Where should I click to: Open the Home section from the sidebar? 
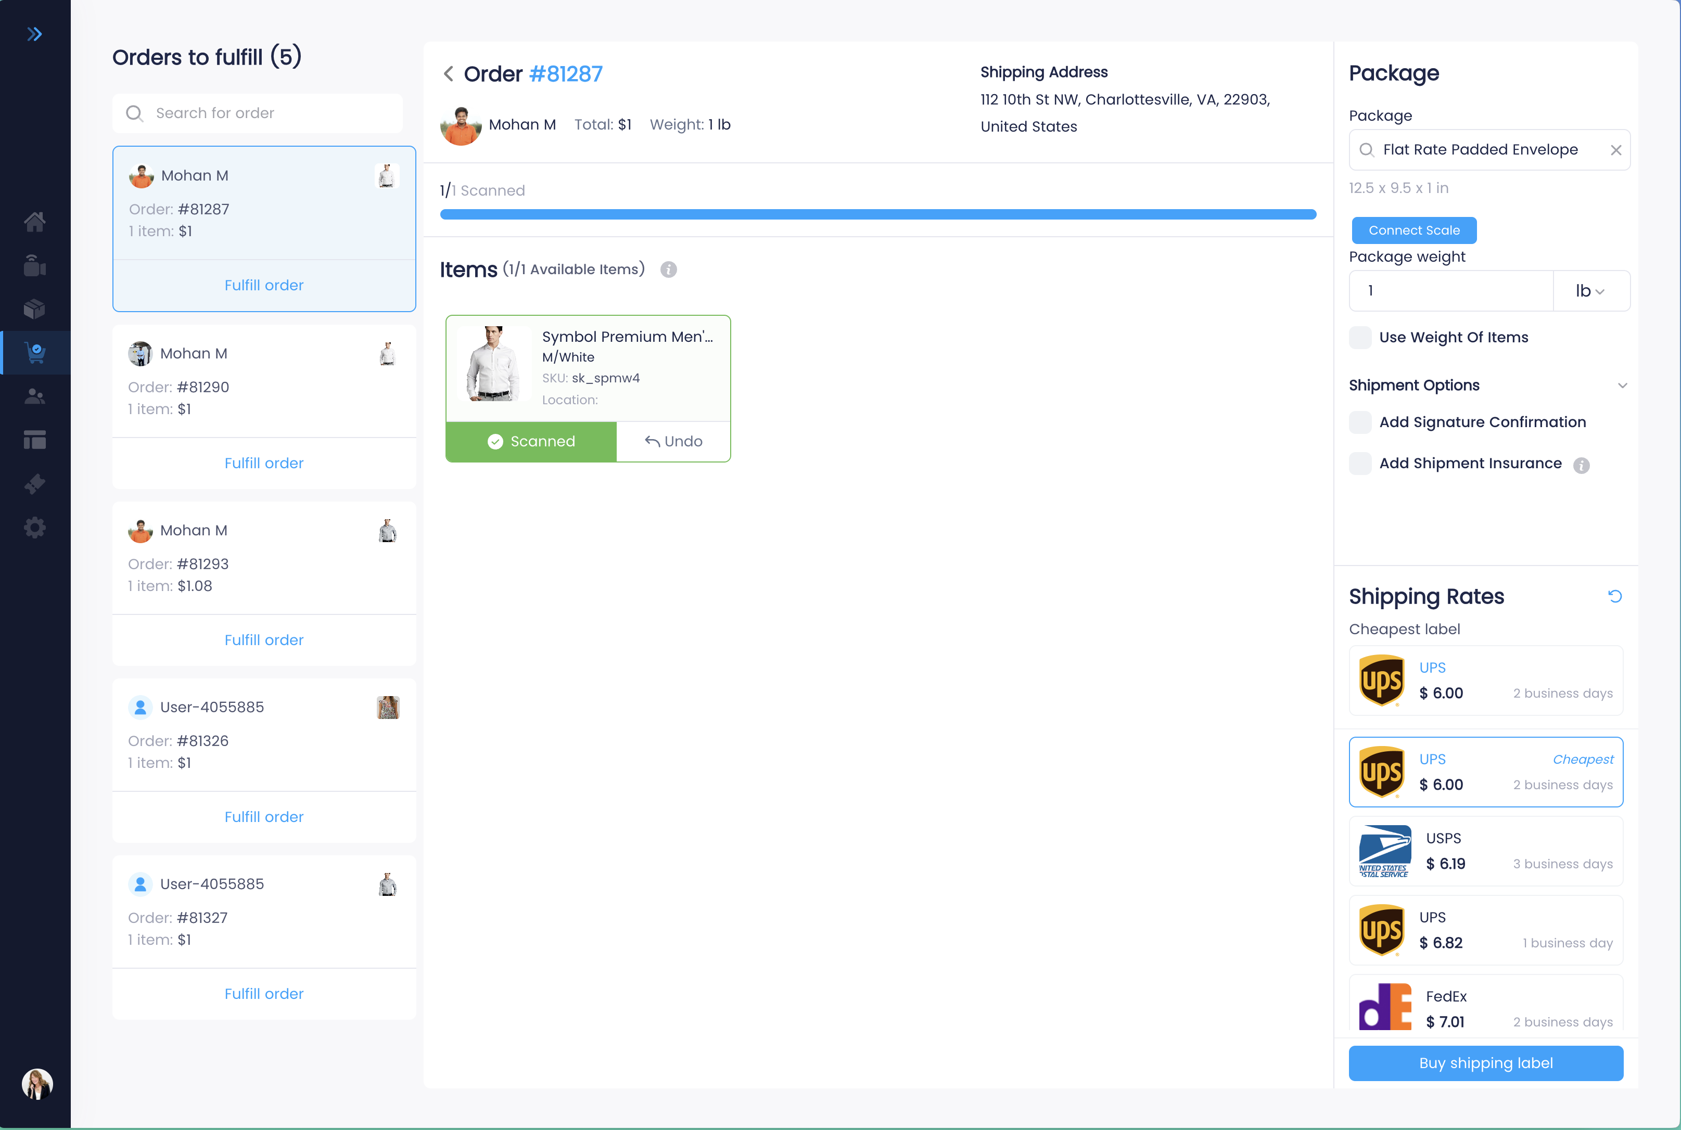coord(34,222)
